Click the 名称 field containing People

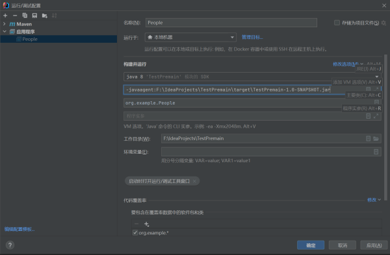pos(231,23)
